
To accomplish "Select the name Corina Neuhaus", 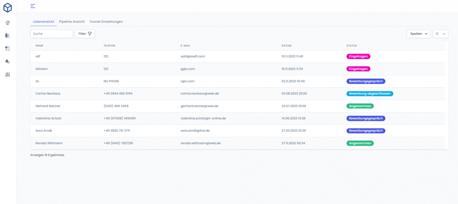I will point(48,94).
